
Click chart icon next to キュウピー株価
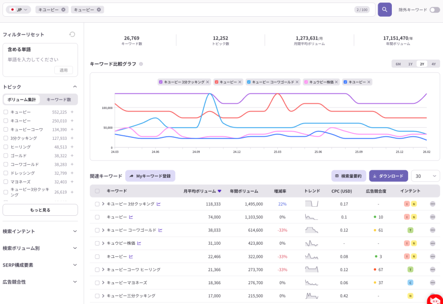pos(139,243)
